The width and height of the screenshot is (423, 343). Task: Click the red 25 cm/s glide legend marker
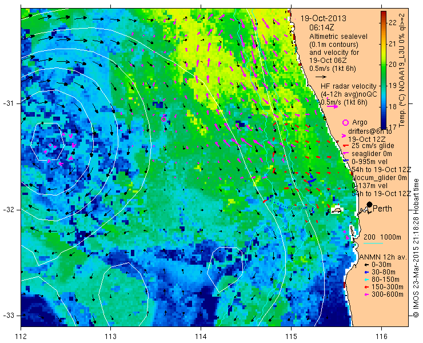pyautogui.click(x=346, y=146)
